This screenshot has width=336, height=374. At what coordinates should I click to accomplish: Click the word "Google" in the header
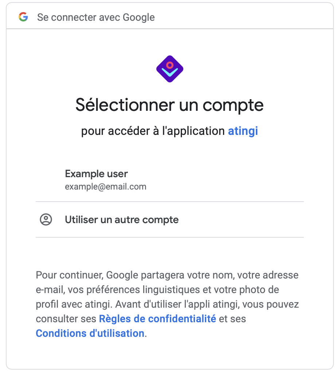coord(139,17)
